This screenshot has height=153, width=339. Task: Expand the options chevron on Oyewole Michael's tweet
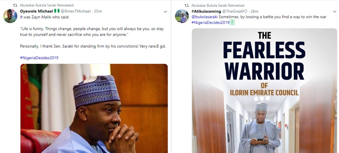pos(165,12)
